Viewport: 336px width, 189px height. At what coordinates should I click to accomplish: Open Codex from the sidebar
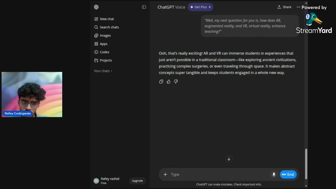click(102, 52)
